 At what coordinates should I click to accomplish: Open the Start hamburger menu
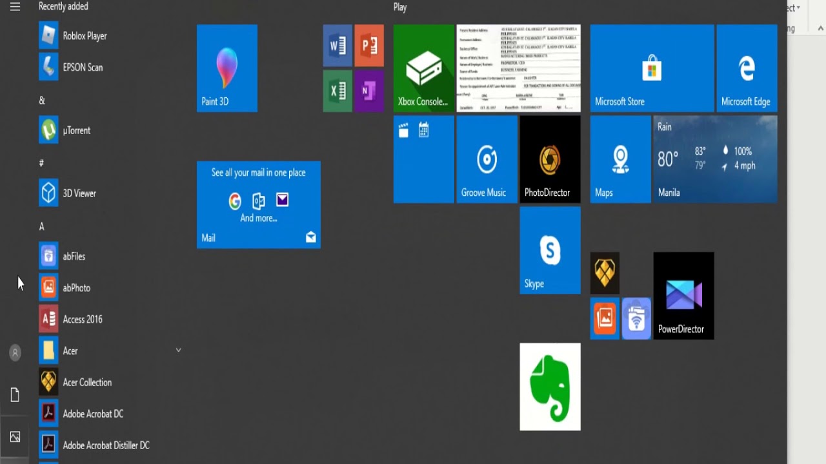pyautogui.click(x=15, y=6)
